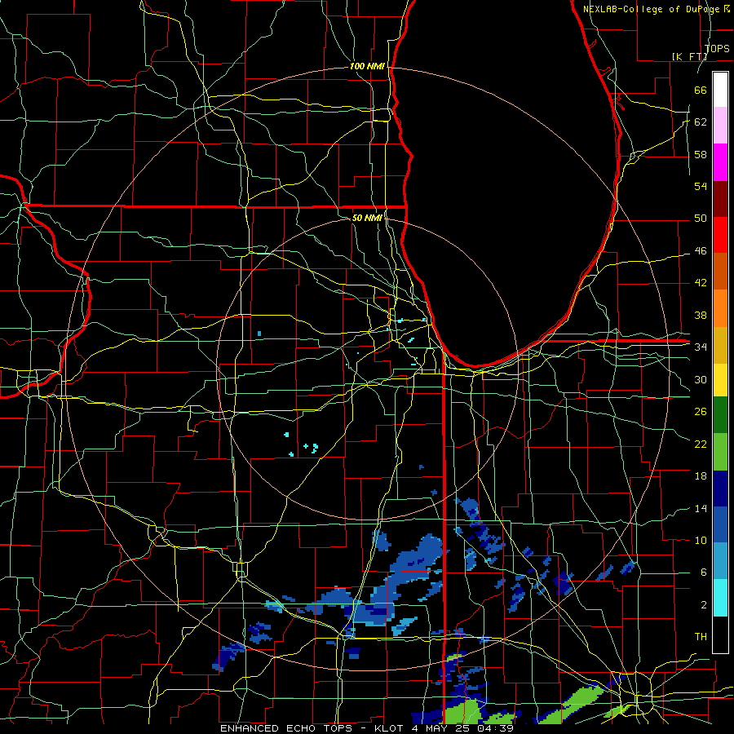734x734 pixels.
Task: Click legend value 62
Action: click(701, 122)
